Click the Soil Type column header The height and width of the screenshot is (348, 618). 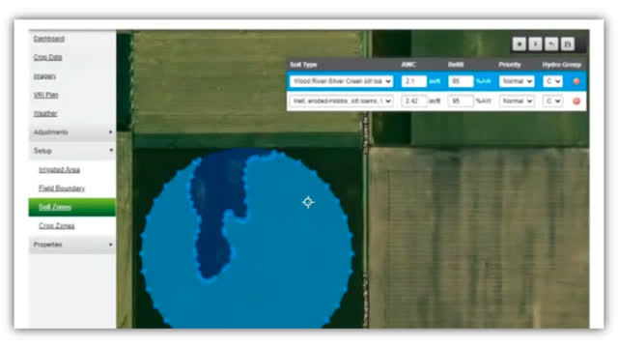click(x=303, y=65)
